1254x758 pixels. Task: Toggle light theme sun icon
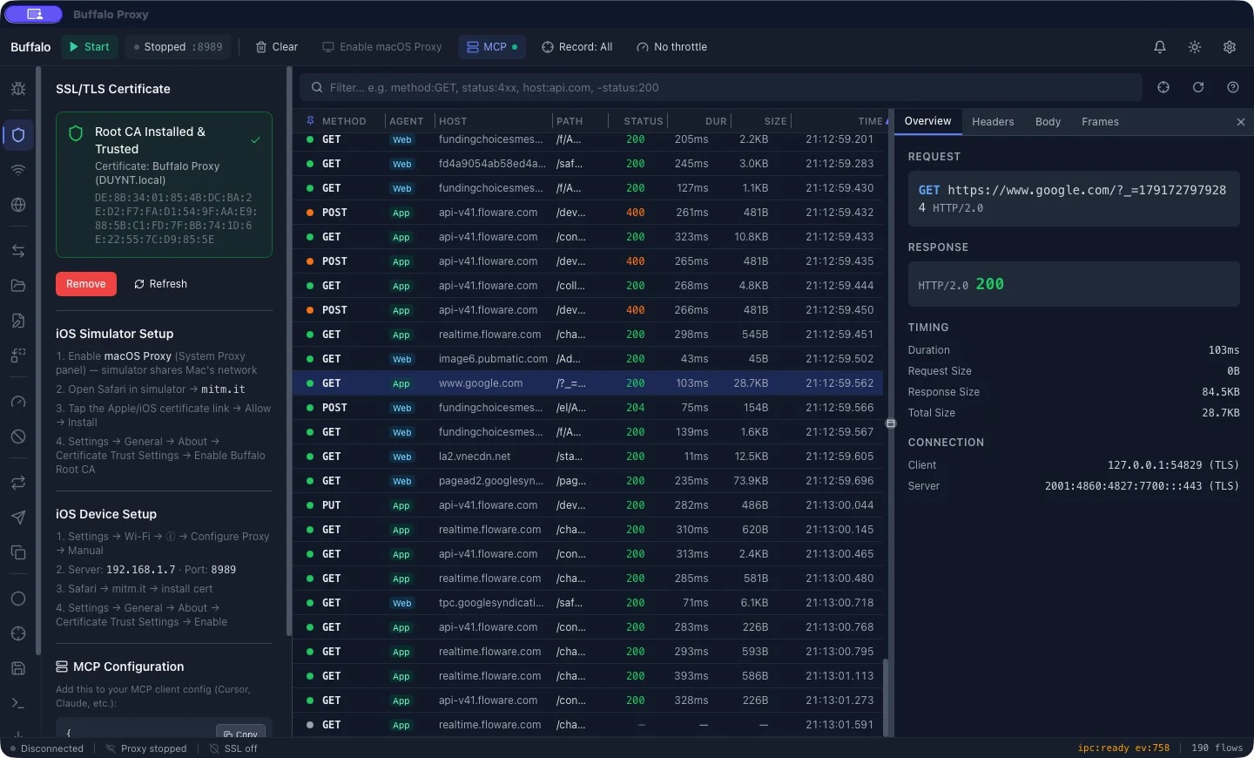[x=1195, y=47]
